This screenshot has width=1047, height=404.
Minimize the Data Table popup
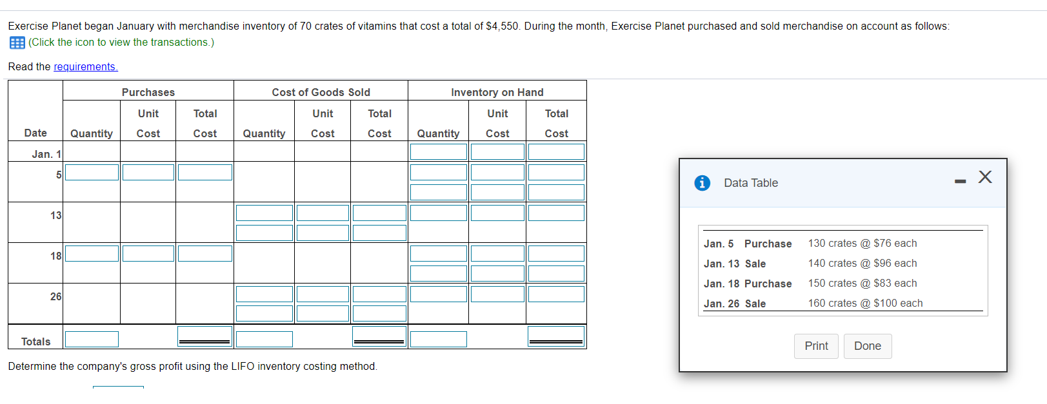pos(959,181)
